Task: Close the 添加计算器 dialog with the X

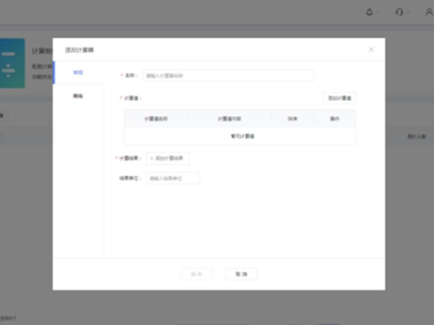Action: click(x=371, y=49)
